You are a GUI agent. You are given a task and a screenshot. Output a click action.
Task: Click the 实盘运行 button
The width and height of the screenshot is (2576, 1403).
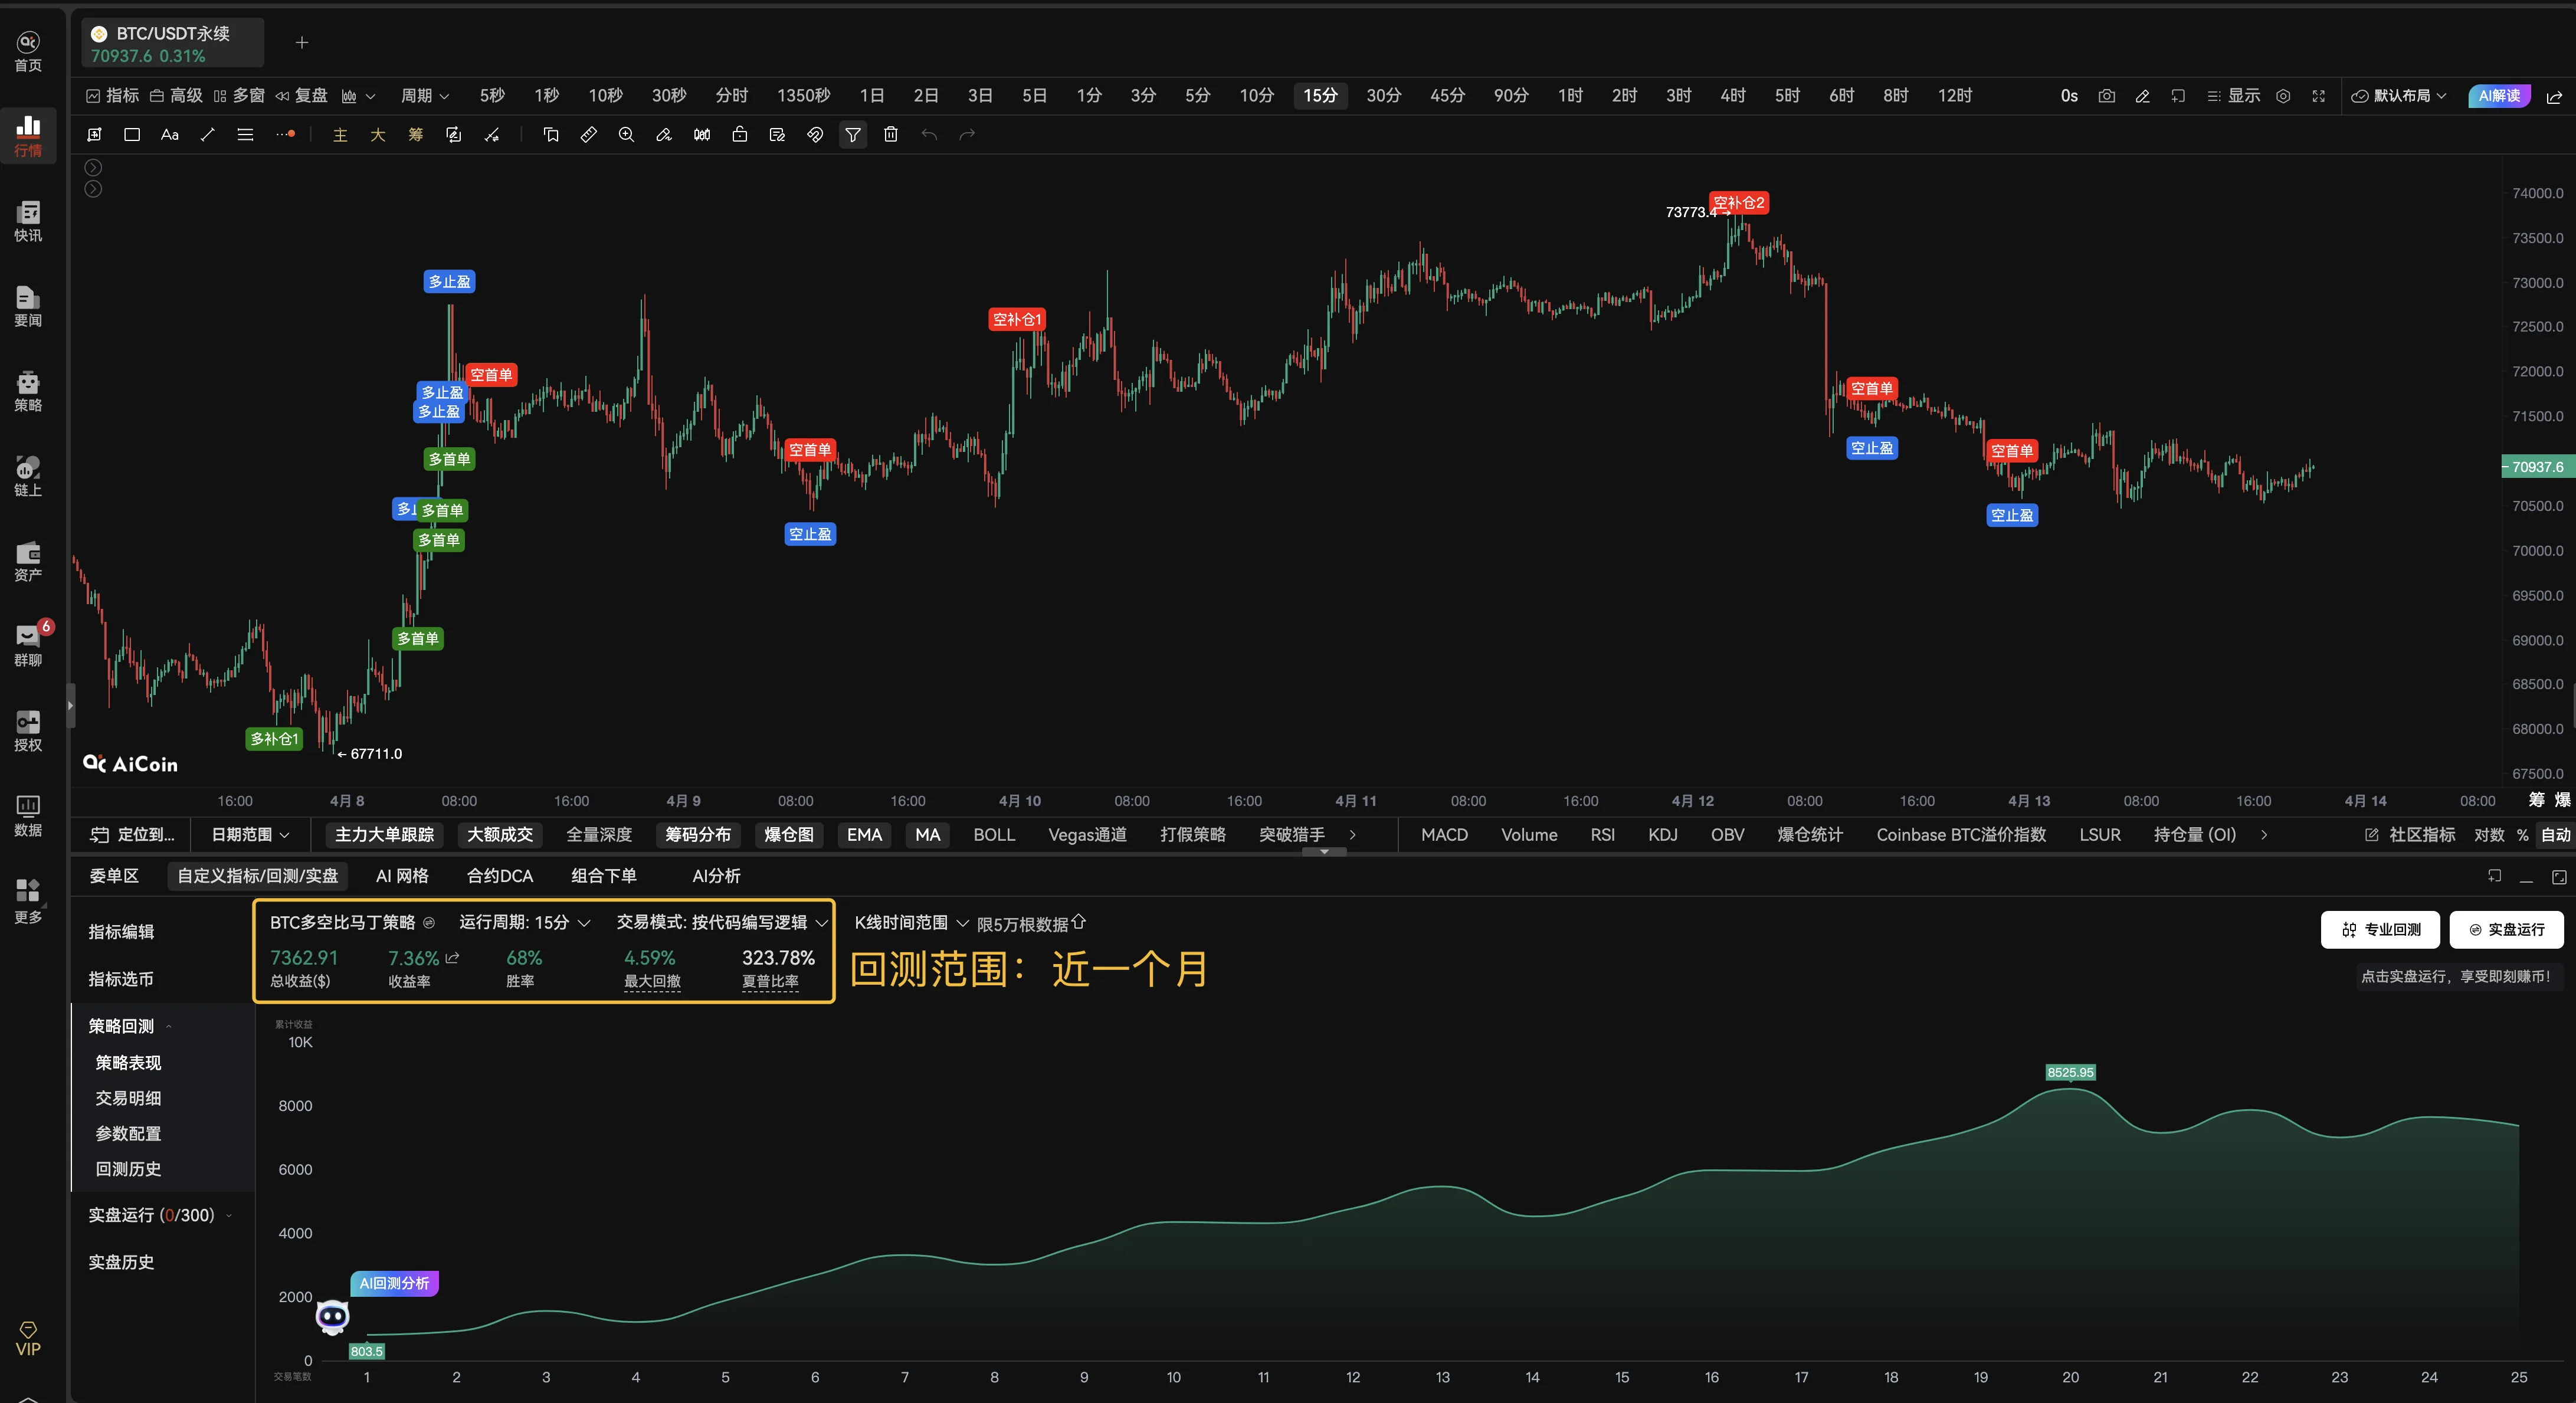click(2506, 929)
